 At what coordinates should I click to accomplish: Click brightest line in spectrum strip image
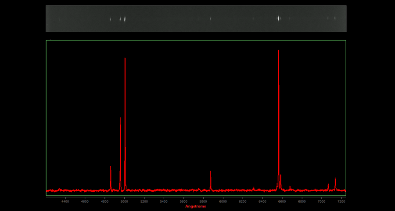tap(279, 18)
